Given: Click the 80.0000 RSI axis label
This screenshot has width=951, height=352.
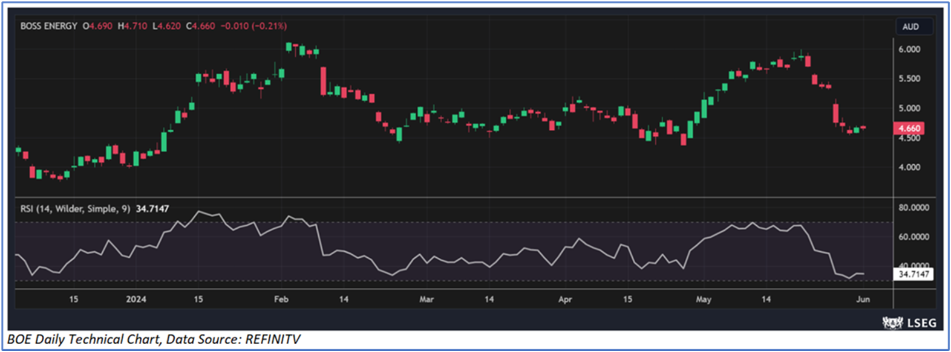Looking at the screenshot, I should [x=913, y=208].
